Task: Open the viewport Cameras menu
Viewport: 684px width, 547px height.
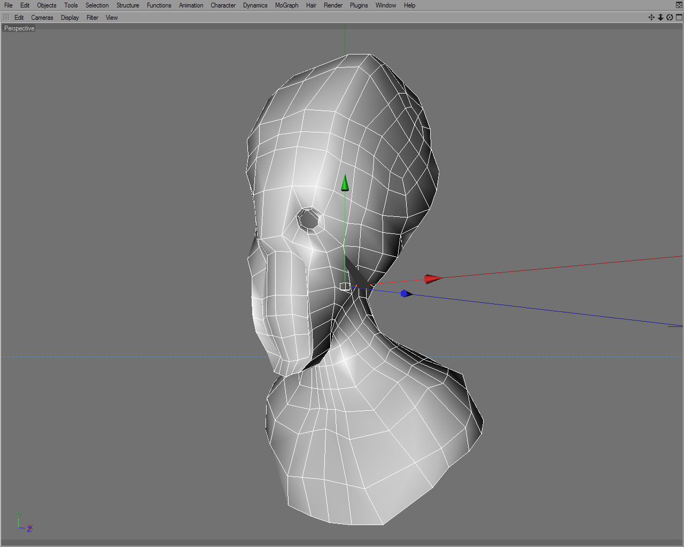Action: click(x=42, y=18)
